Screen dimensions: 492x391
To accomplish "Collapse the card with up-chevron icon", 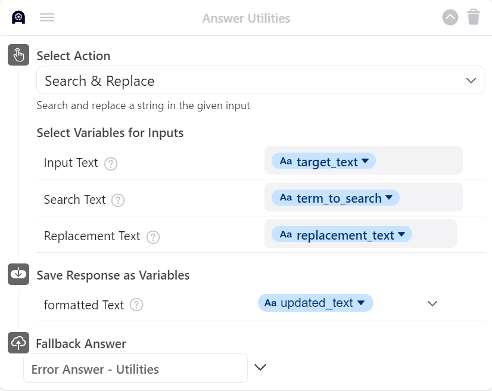I will [450, 17].
